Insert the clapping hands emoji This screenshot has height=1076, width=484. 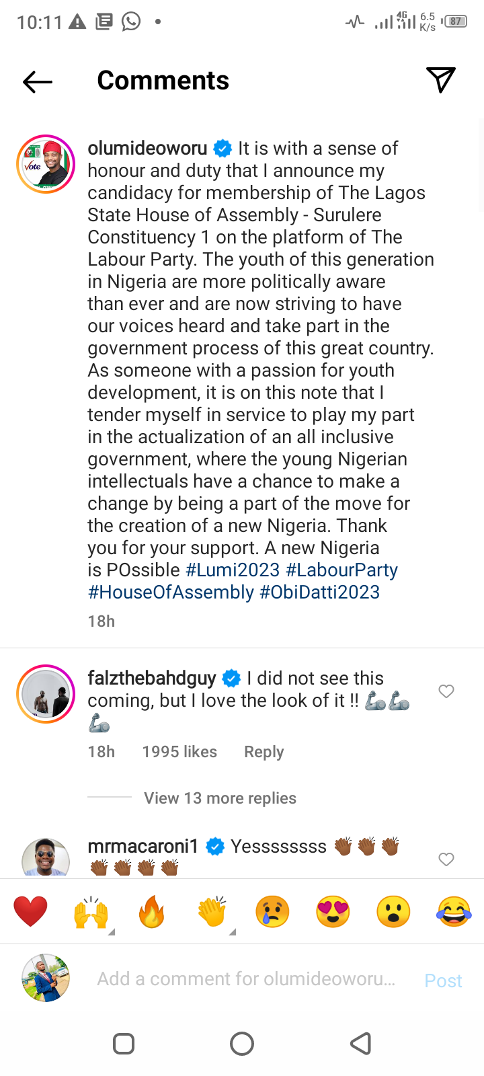coord(212,912)
